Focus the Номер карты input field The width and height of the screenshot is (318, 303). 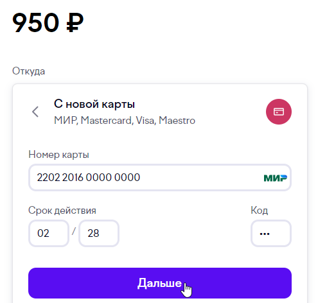(x=160, y=178)
